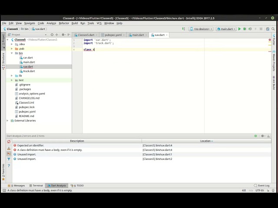
Task: Open Project panel settings gear
Action: pyautogui.click(x=63, y=35)
